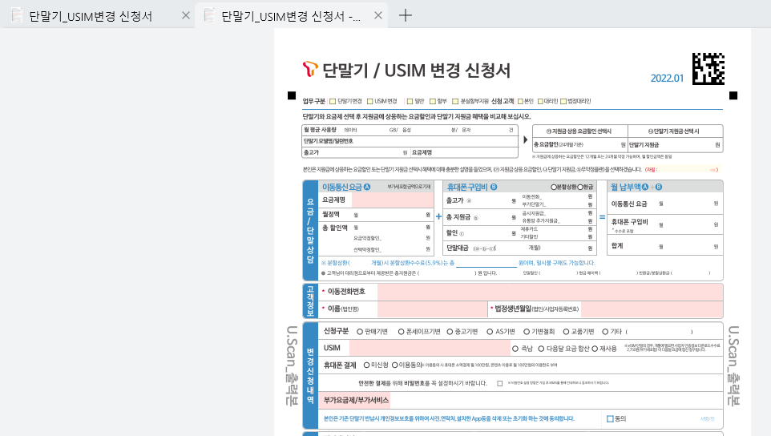This screenshot has height=436, width=771.
Task: Select 재사용 USIM radio
Action: pyautogui.click(x=595, y=349)
